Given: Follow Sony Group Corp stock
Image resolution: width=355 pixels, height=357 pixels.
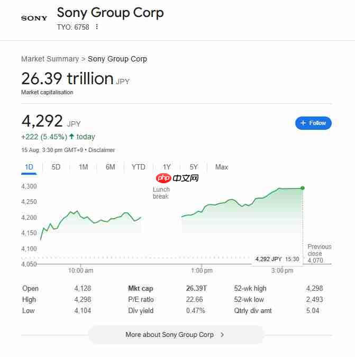Looking at the screenshot, I should pos(313,123).
